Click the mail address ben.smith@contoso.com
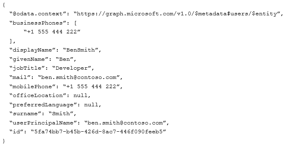The image size is (290, 147). coord(79,77)
